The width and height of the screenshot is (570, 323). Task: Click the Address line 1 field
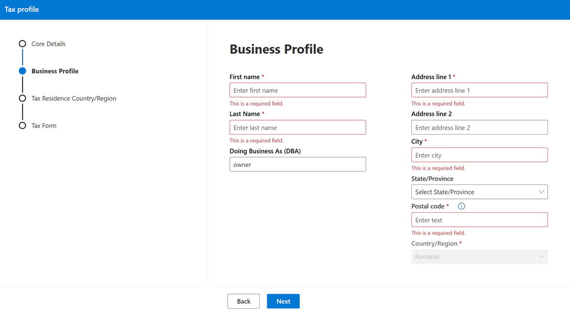point(479,90)
